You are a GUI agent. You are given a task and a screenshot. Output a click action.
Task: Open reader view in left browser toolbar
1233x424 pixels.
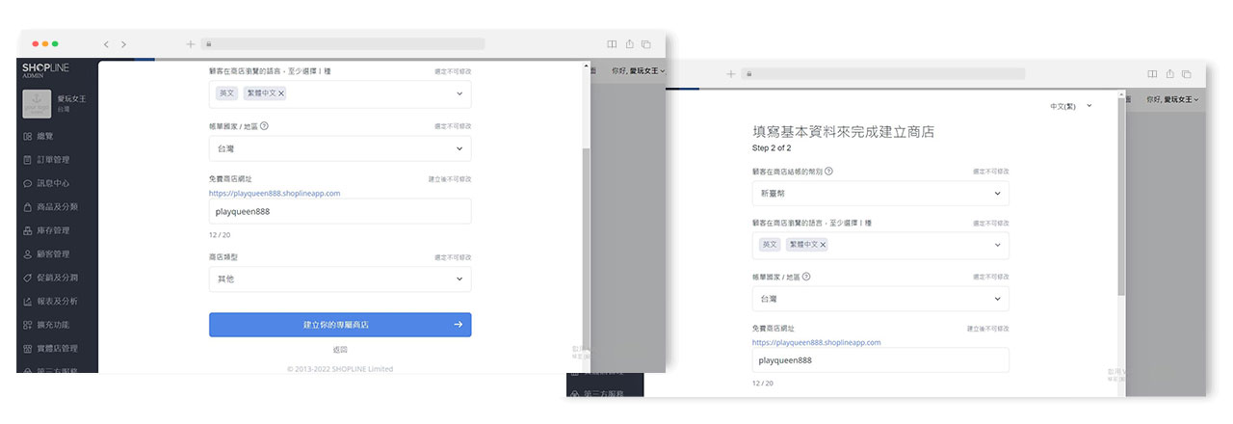(x=612, y=44)
